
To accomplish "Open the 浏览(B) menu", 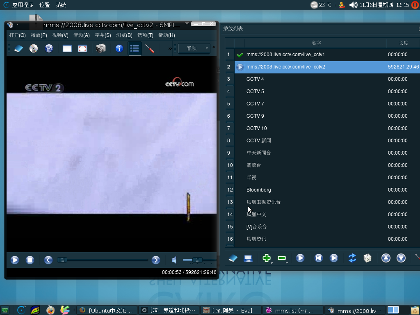I will [124, 35].
